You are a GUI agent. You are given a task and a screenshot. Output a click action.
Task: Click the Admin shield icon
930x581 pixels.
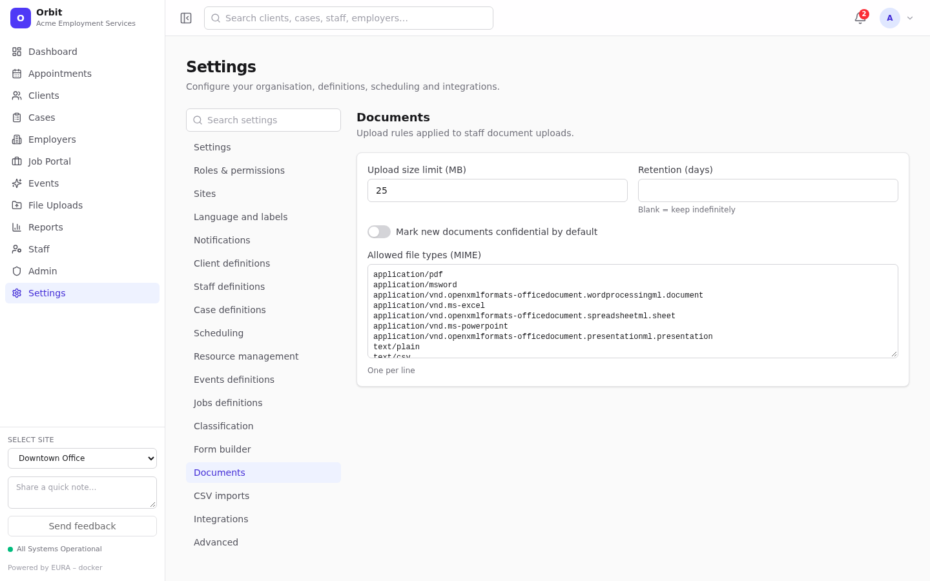pos(17,271)
